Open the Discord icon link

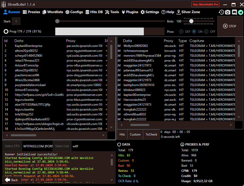(x=234, y=12)
